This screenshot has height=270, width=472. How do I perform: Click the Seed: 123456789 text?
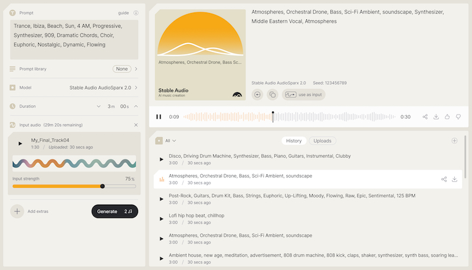click(x=330, y=83)
